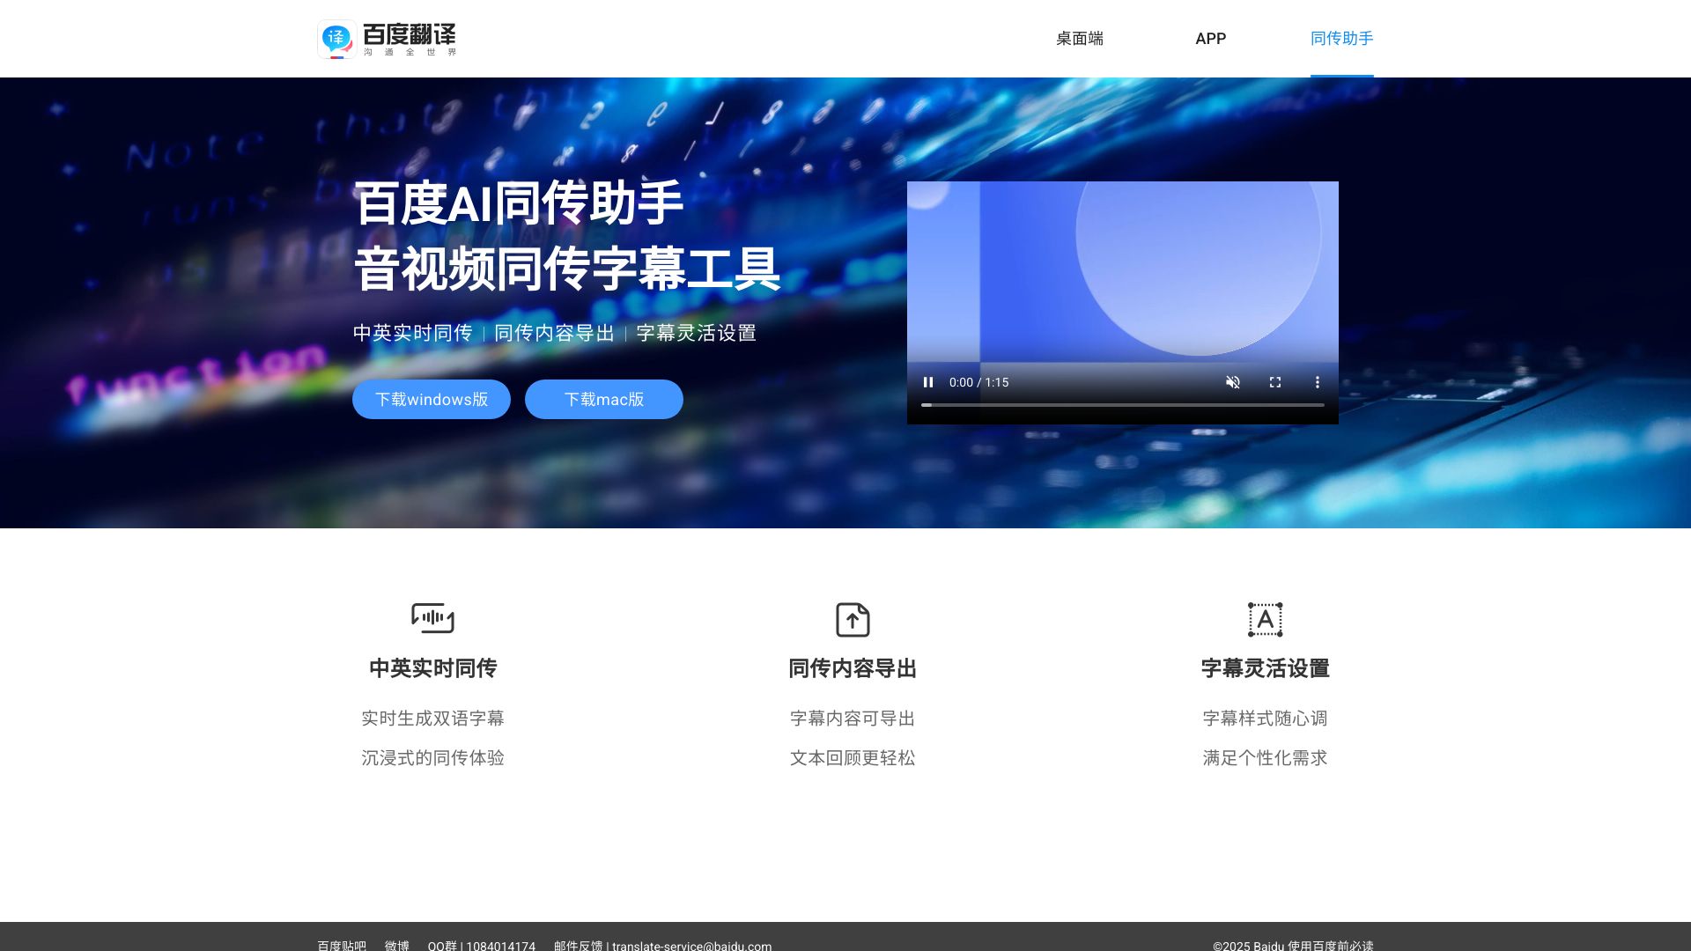Click the 下载windows版 download button
Viewport: 1691px width, 951px height.
(x=432, y=400)
